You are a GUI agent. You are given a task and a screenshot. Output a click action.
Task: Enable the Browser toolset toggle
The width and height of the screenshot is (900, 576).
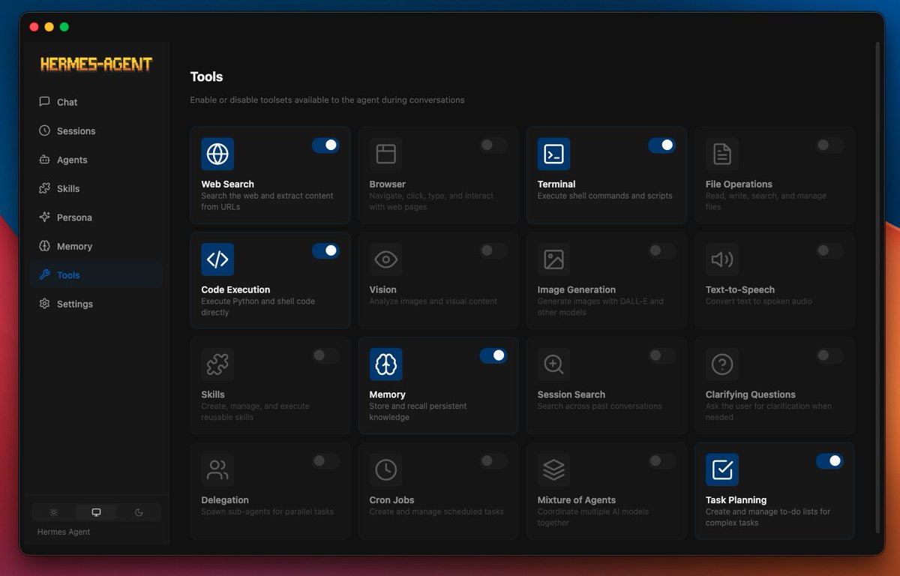[x=493, y=145]
